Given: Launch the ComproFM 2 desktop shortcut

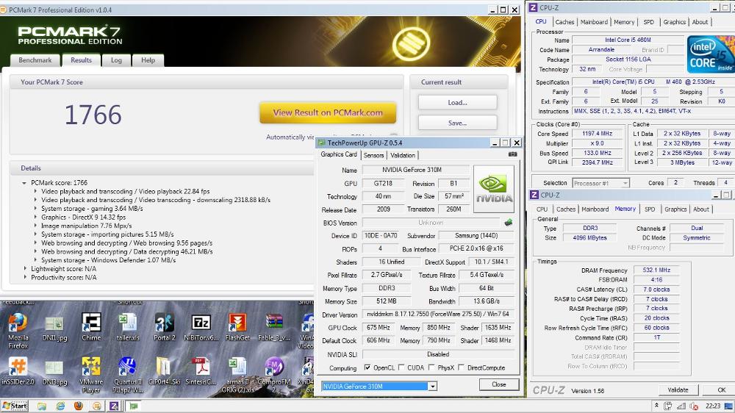Looking at the screenshot, I should (273, 375).
